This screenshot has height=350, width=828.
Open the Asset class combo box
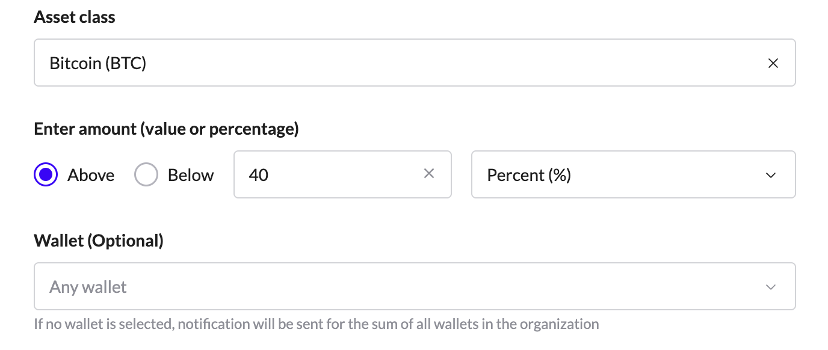(x=415, y=63)
